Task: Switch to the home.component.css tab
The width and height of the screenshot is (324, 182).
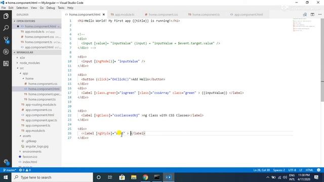Action: [x=161, y=15]
